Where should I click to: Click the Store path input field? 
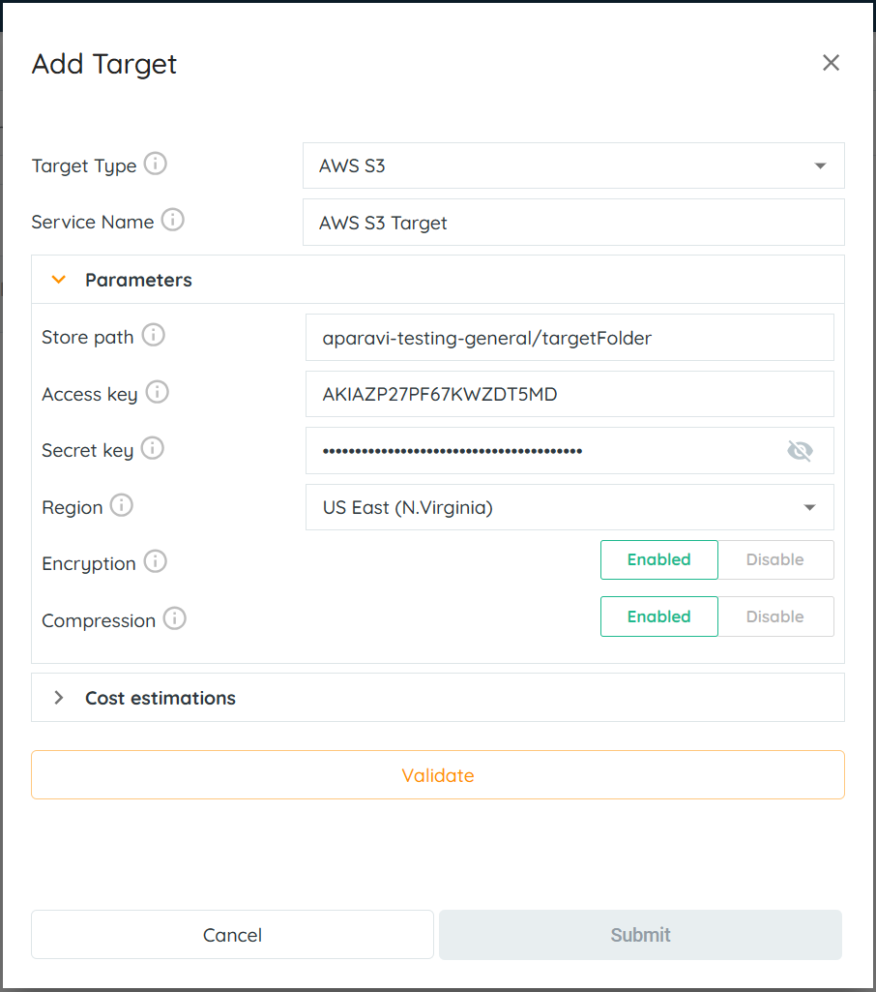[x=569, y=338]
